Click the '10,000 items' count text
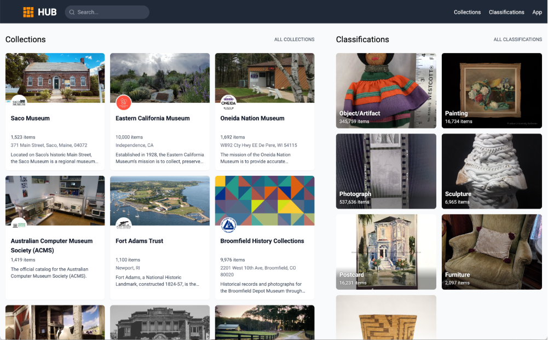The height and width of the screenshot is (340, 548). point(129,137)
